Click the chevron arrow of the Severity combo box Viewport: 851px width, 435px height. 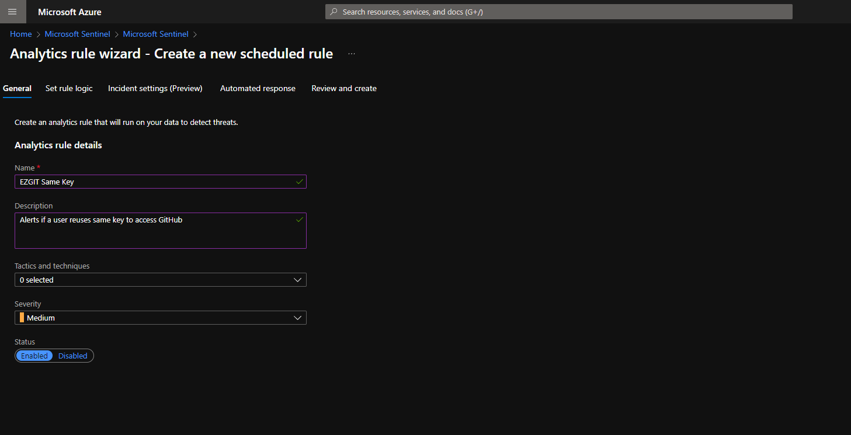coord(298,318)
